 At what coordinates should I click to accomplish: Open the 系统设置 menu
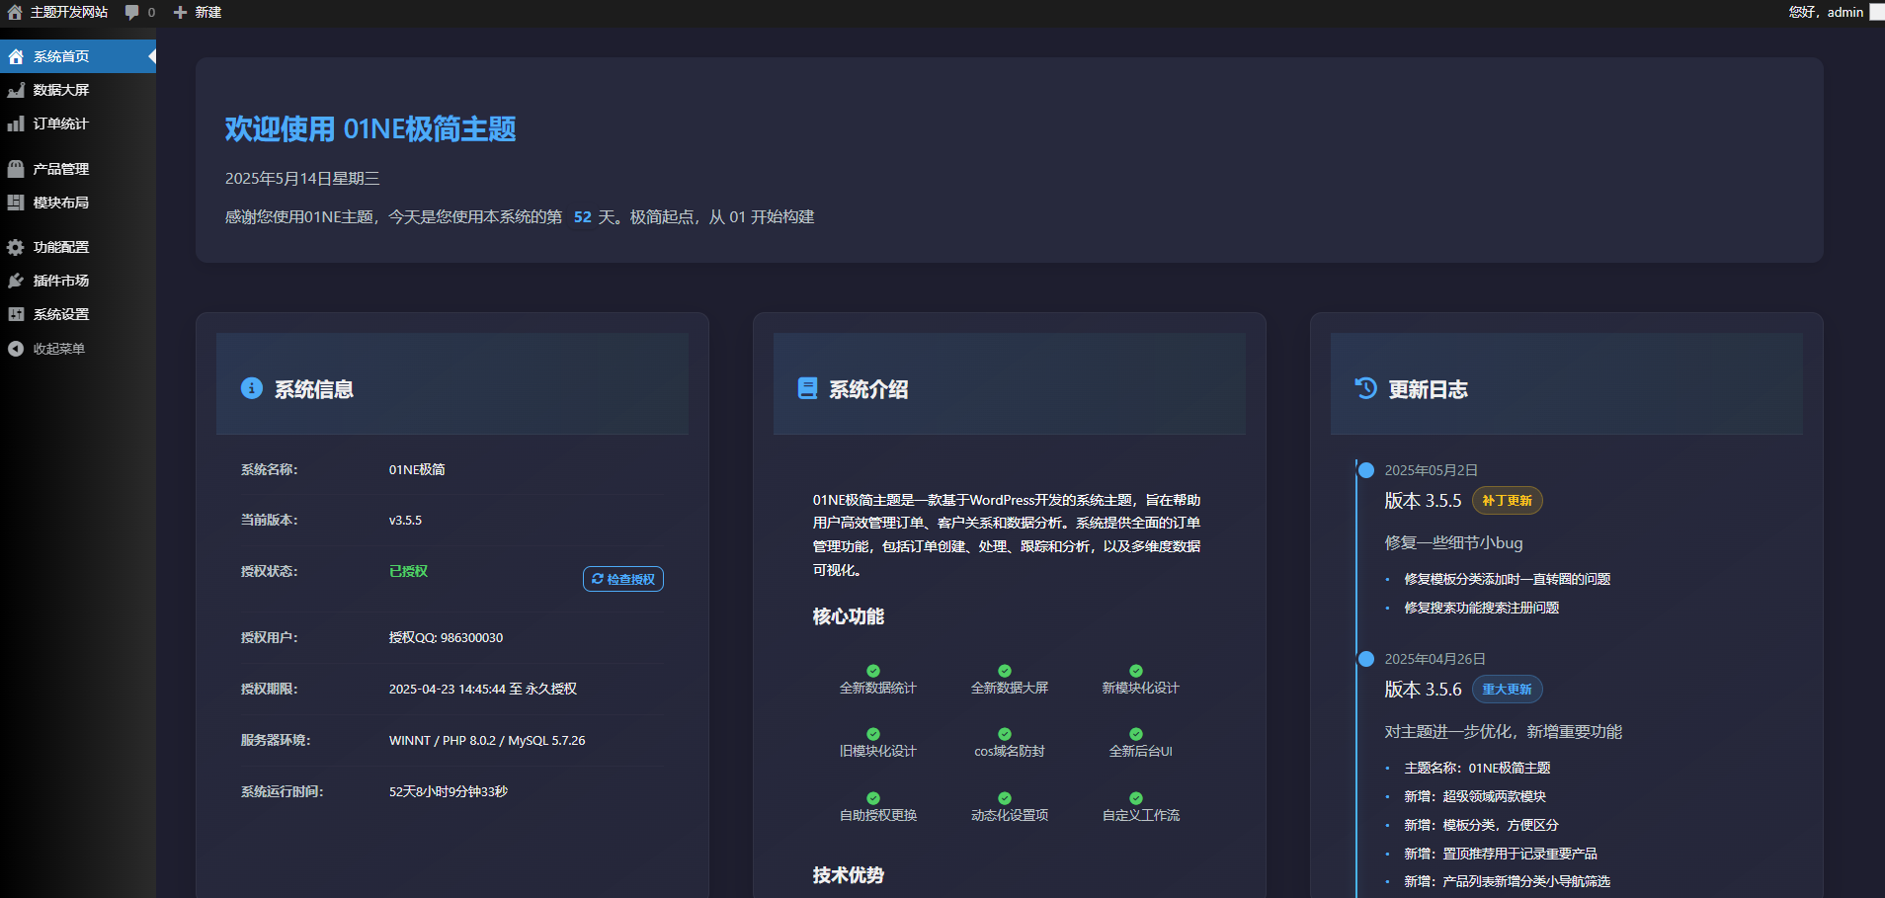click(x=78, y=314)
